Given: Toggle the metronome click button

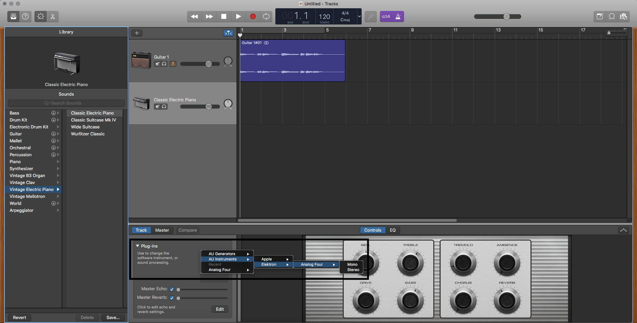Looking at the screenshot, I should (398, 17).
